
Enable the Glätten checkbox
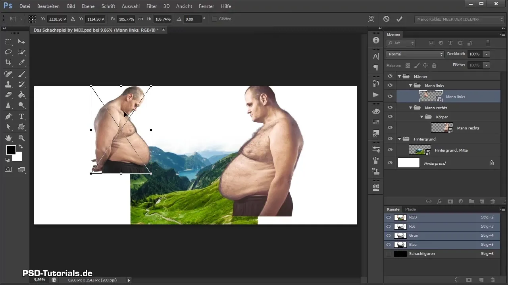point(214,19)
